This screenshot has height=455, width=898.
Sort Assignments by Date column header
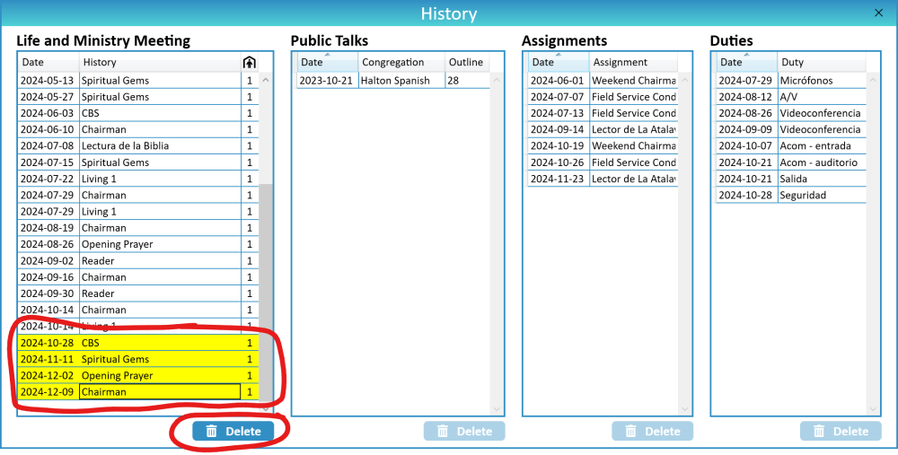pos(558,62)
